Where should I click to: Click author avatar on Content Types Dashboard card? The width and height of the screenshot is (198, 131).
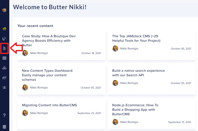tap(25, 87)
